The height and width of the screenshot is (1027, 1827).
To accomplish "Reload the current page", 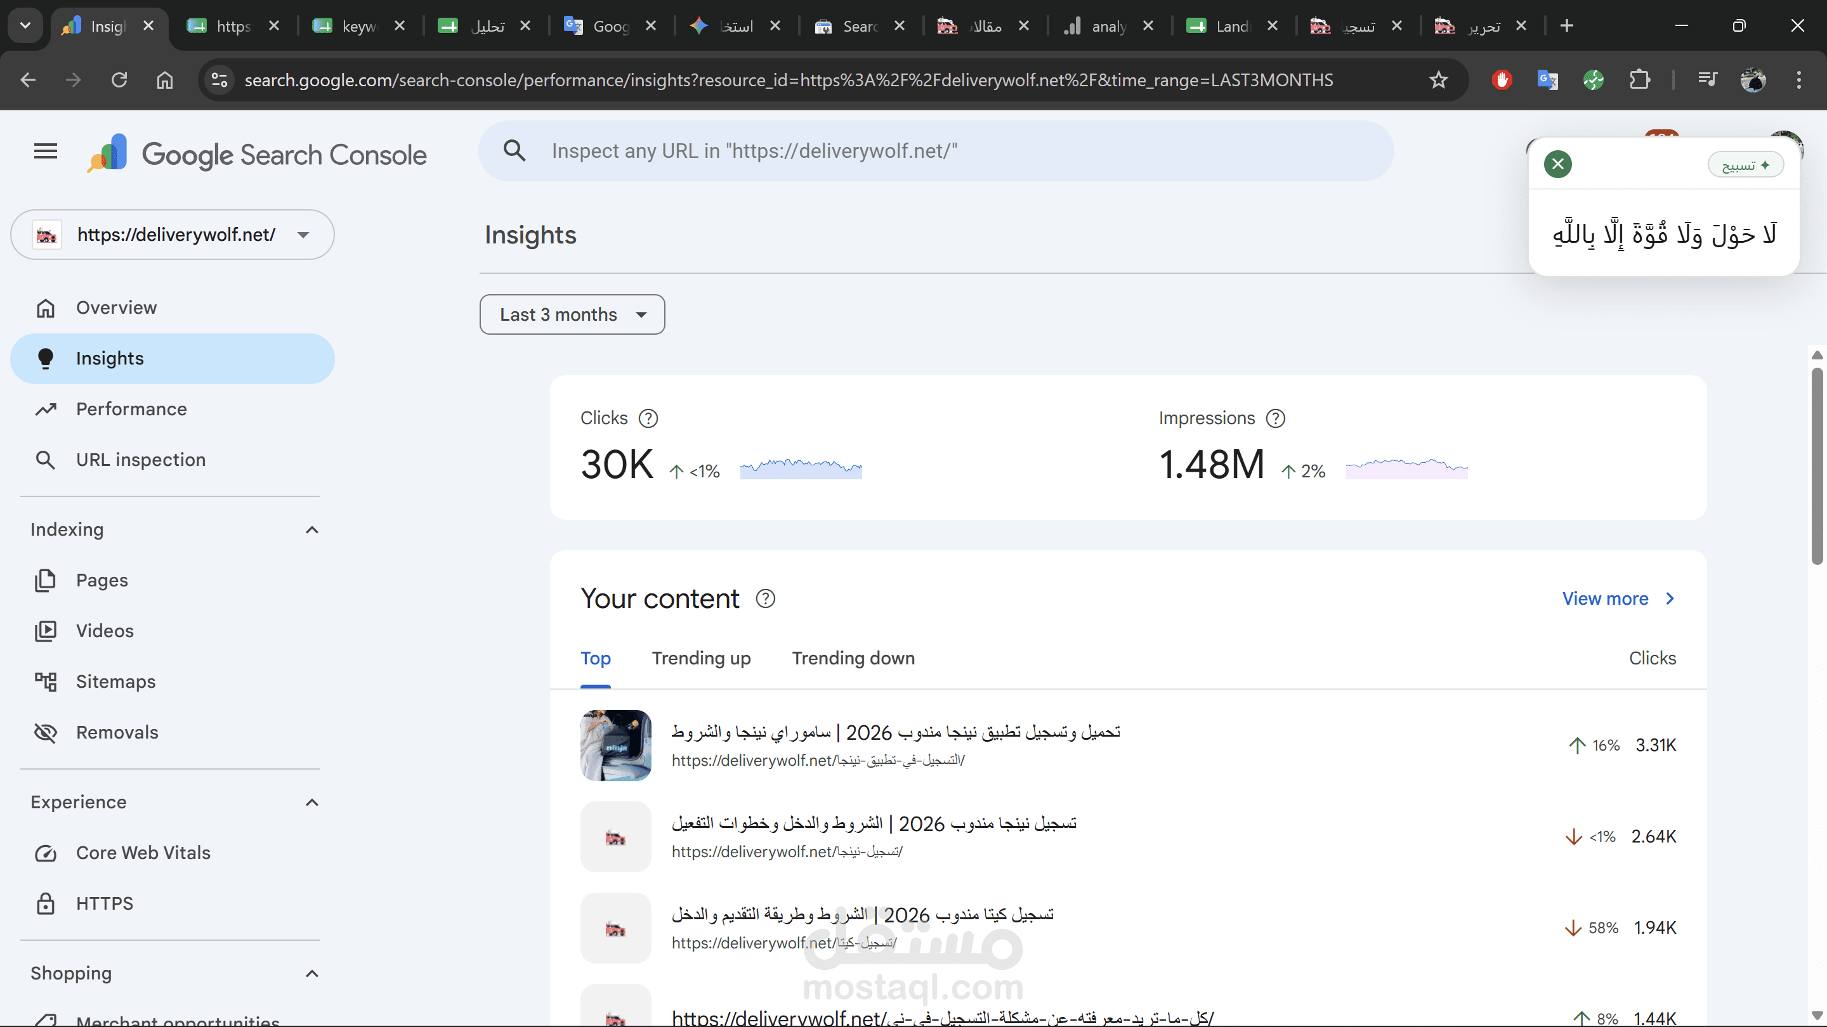I will point(119,80).
